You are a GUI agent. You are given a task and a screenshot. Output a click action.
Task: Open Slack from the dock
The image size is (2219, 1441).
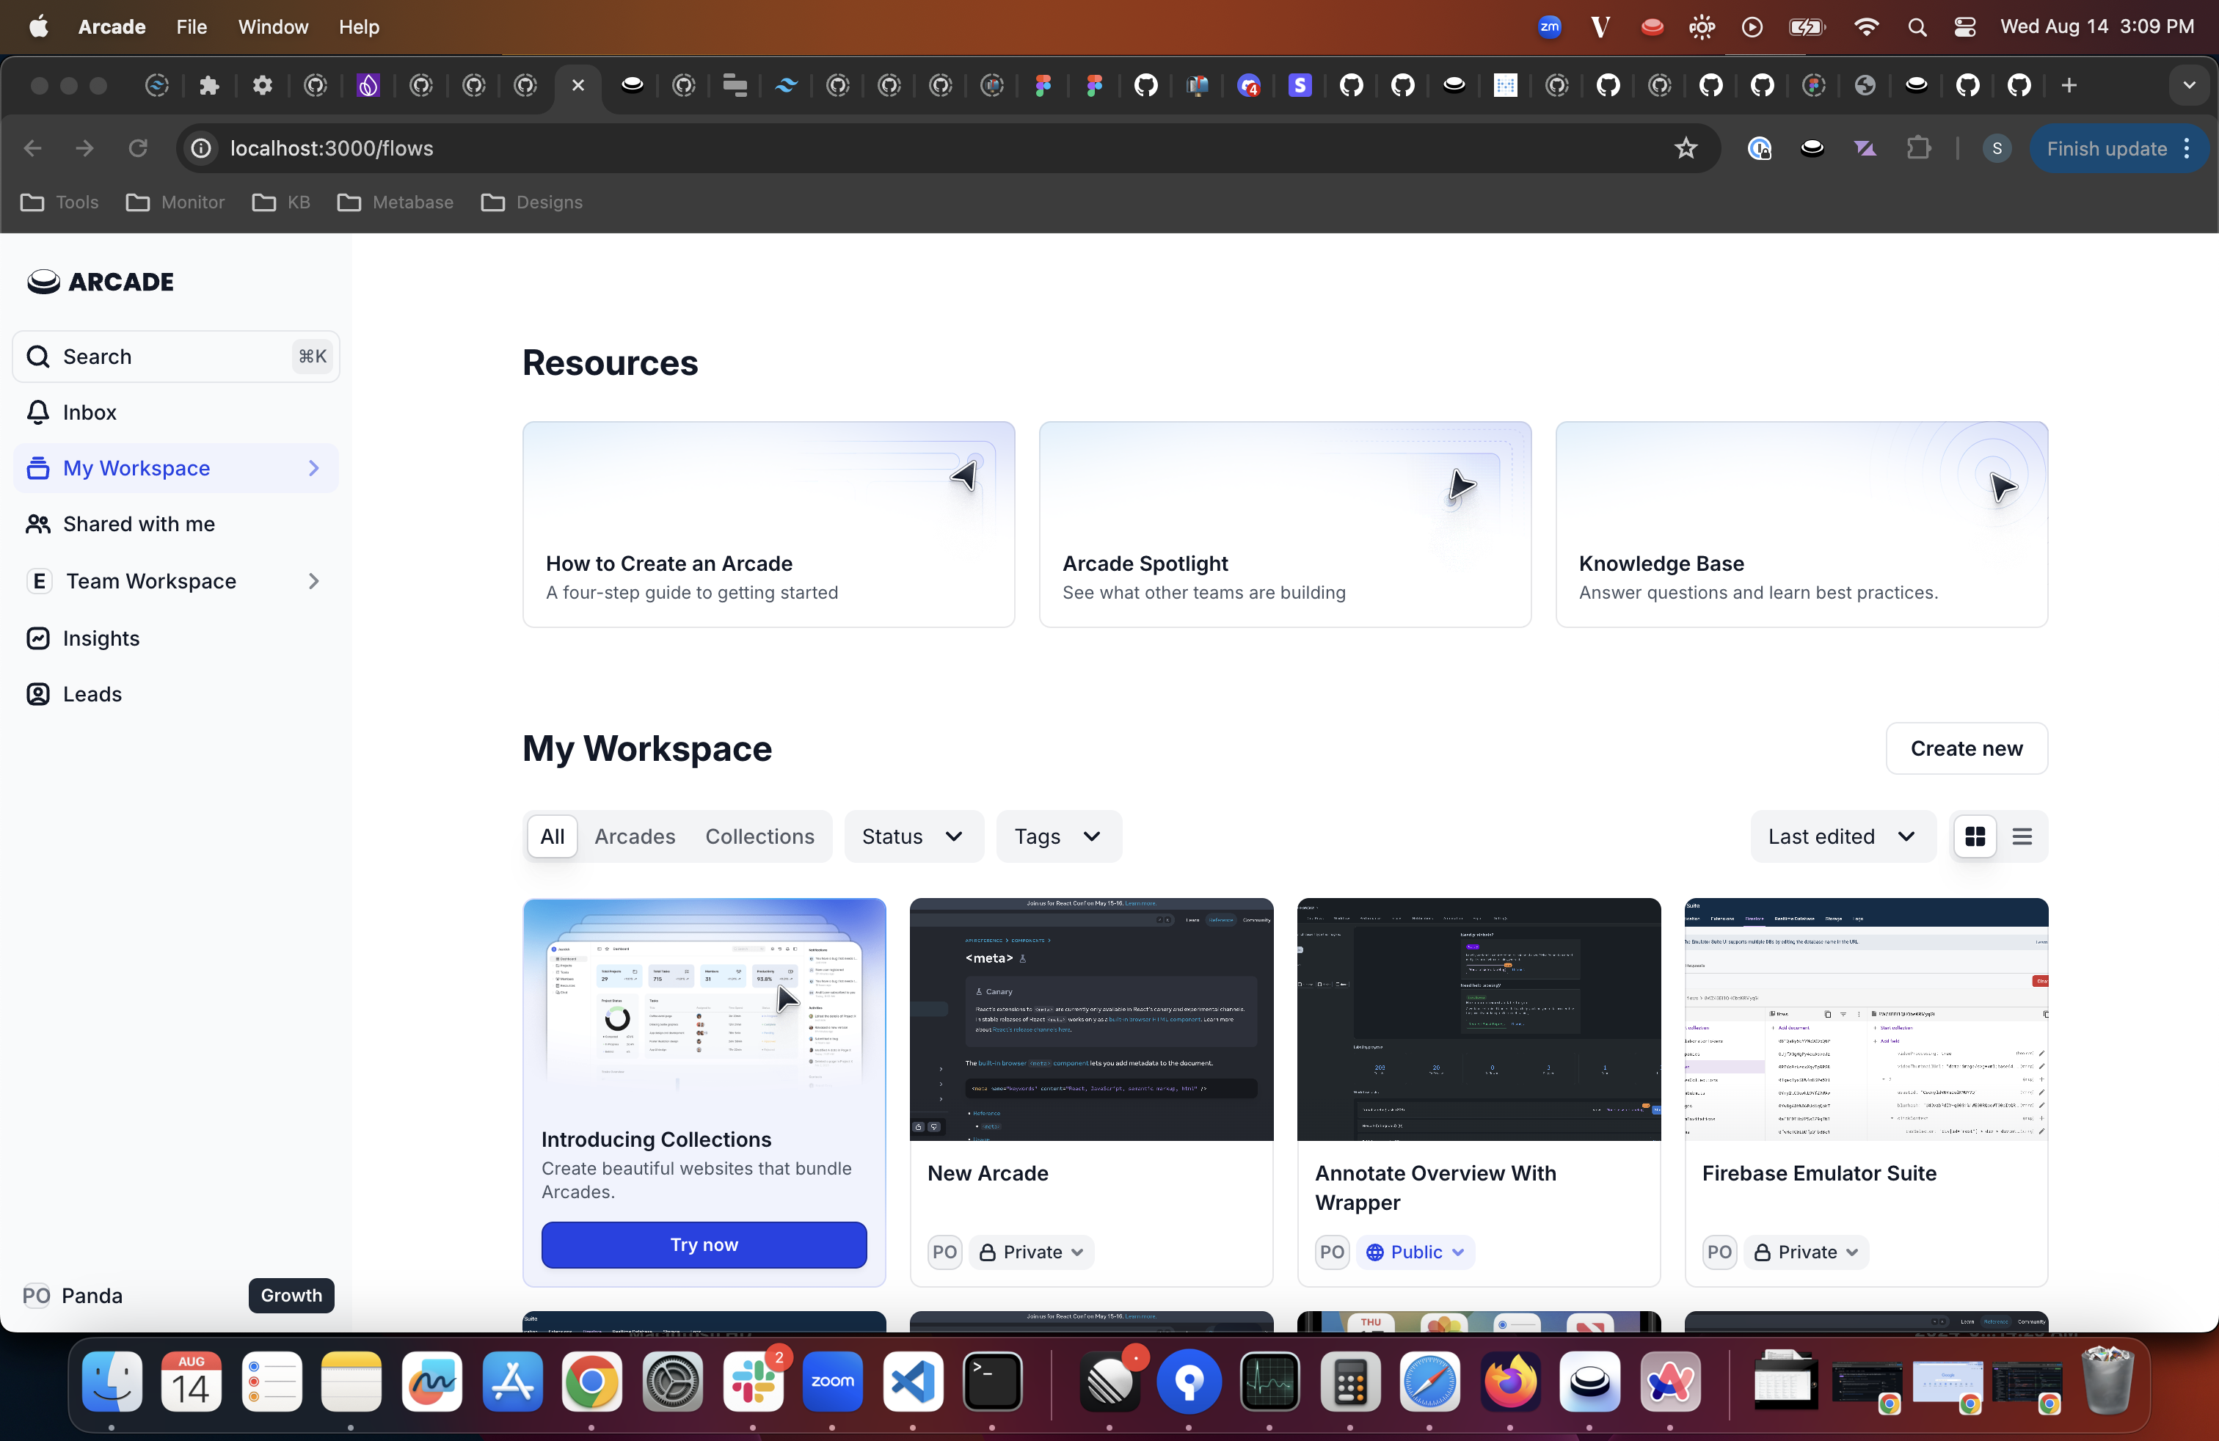click(752, 1382)
